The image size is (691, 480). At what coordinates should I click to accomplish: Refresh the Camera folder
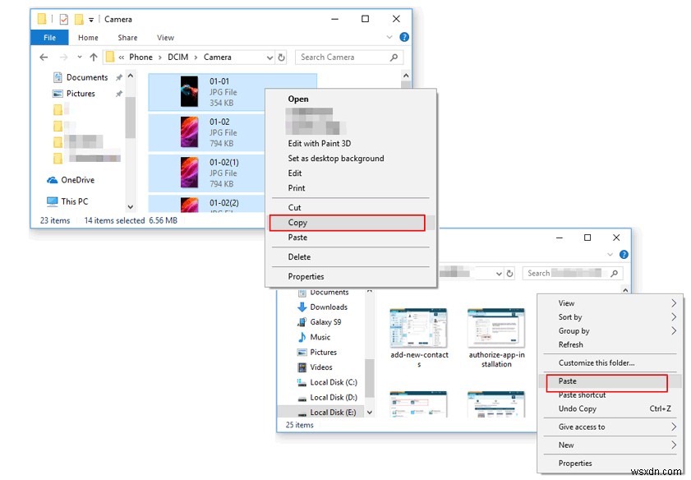click(x=281, y=58)
